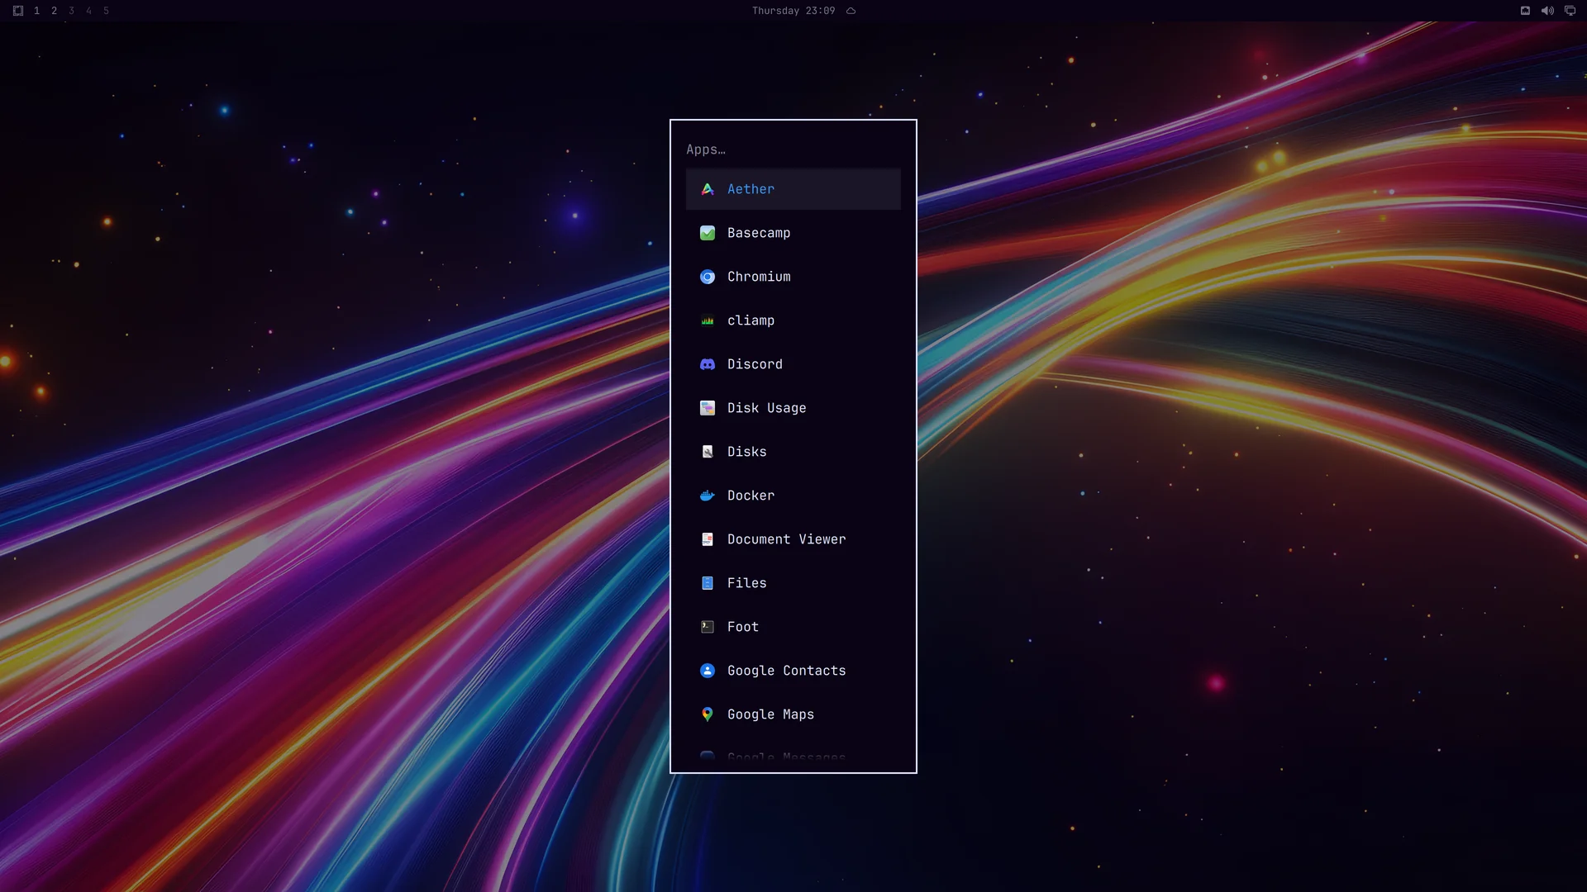Open the menu icon in top-left corner
This screenshot has width=1587, height=892.
click(18, 11)
